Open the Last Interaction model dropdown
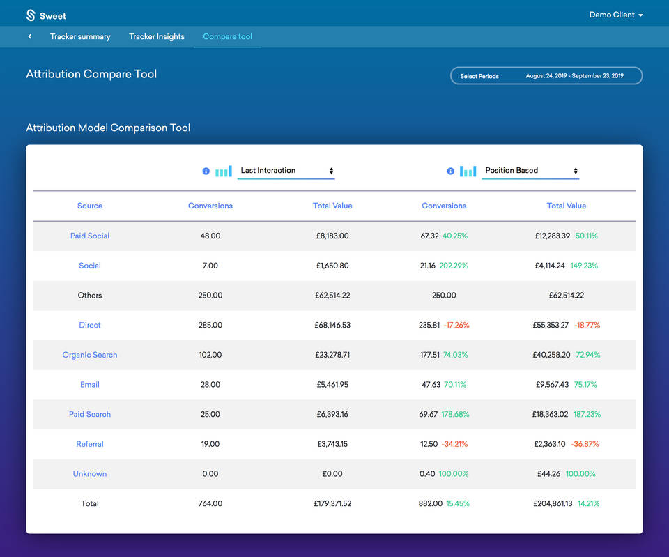Image resolution: width=669 pixels, height=557 pixels. tap(286, 171)
